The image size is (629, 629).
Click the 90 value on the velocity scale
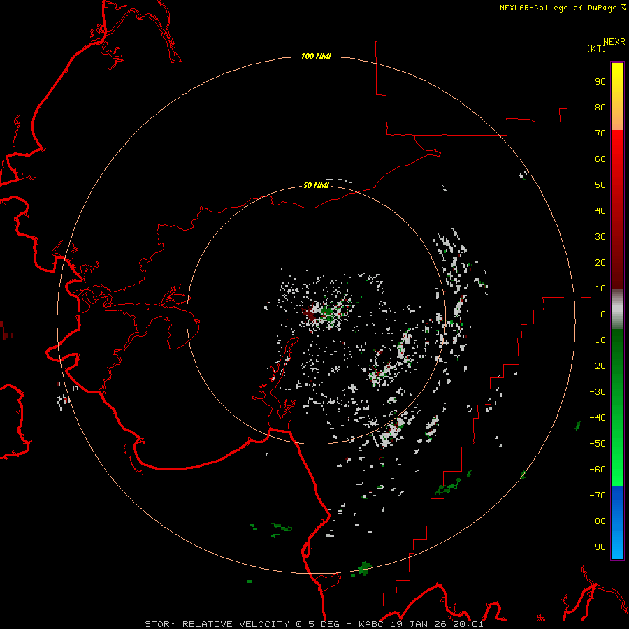point(600,82)
